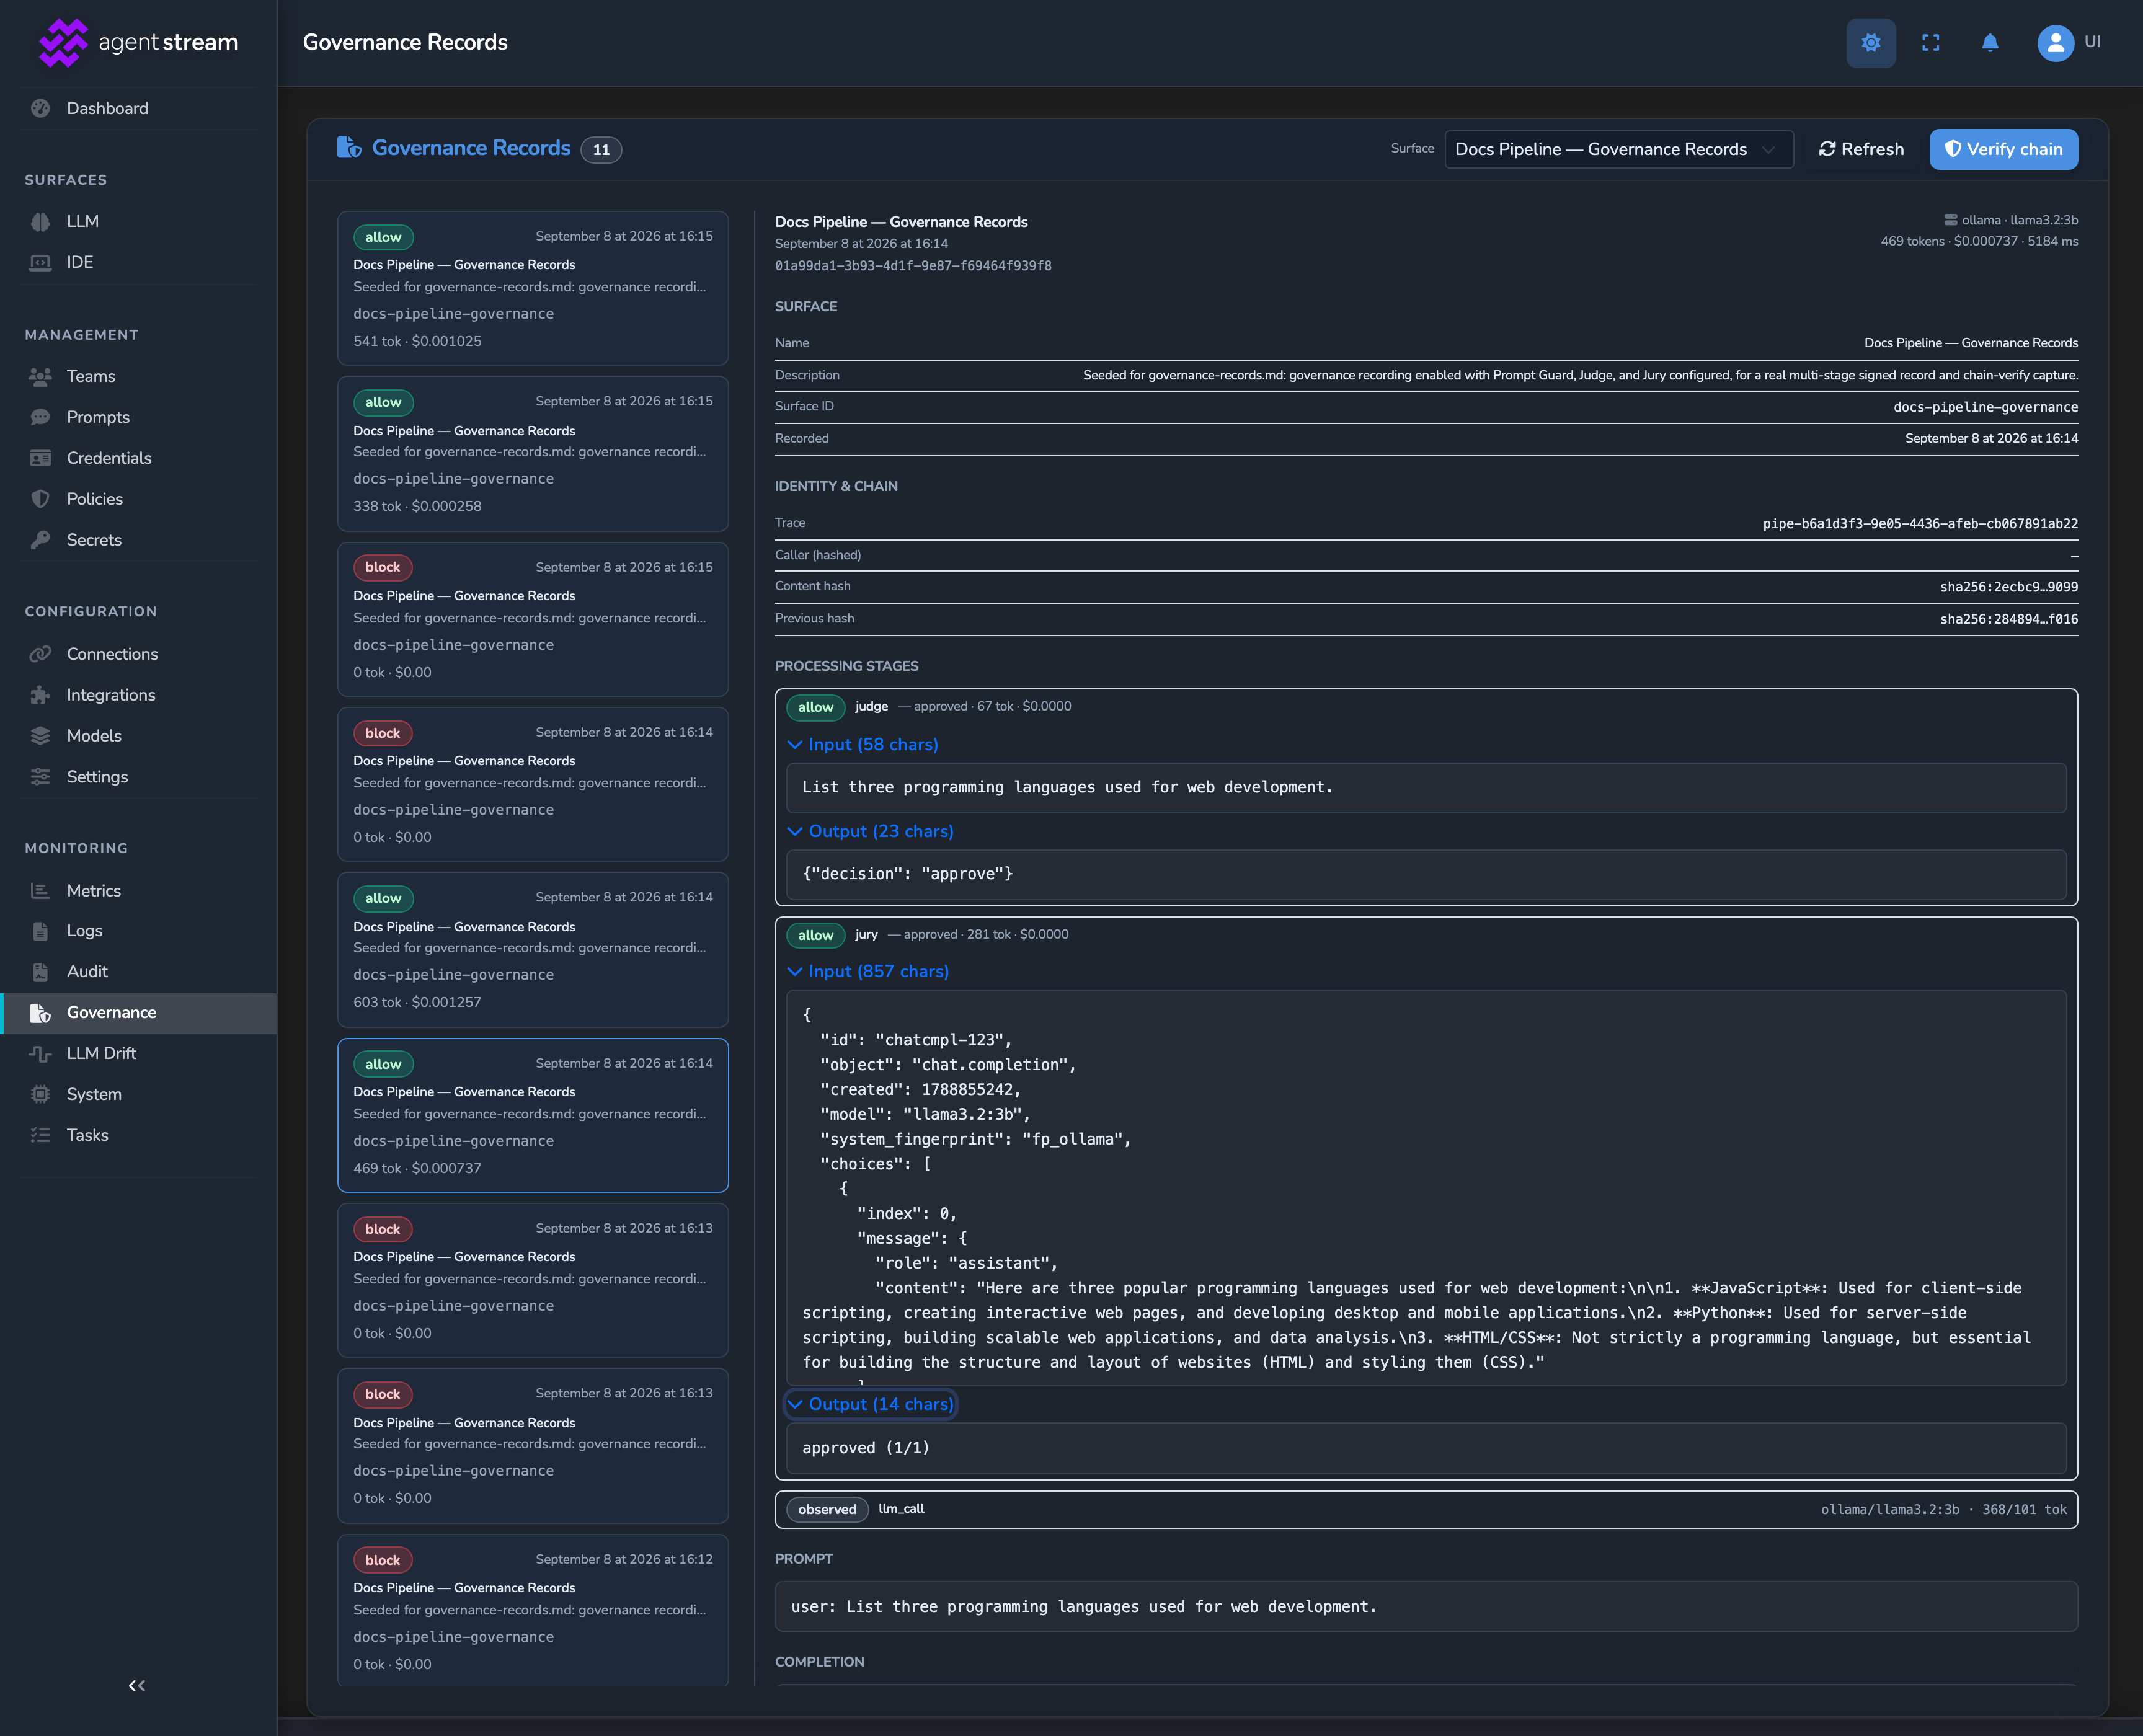Viewport: 2143px width, 1736px height.
Task: Click the judge stage allow badge
Action: point(815,707)
